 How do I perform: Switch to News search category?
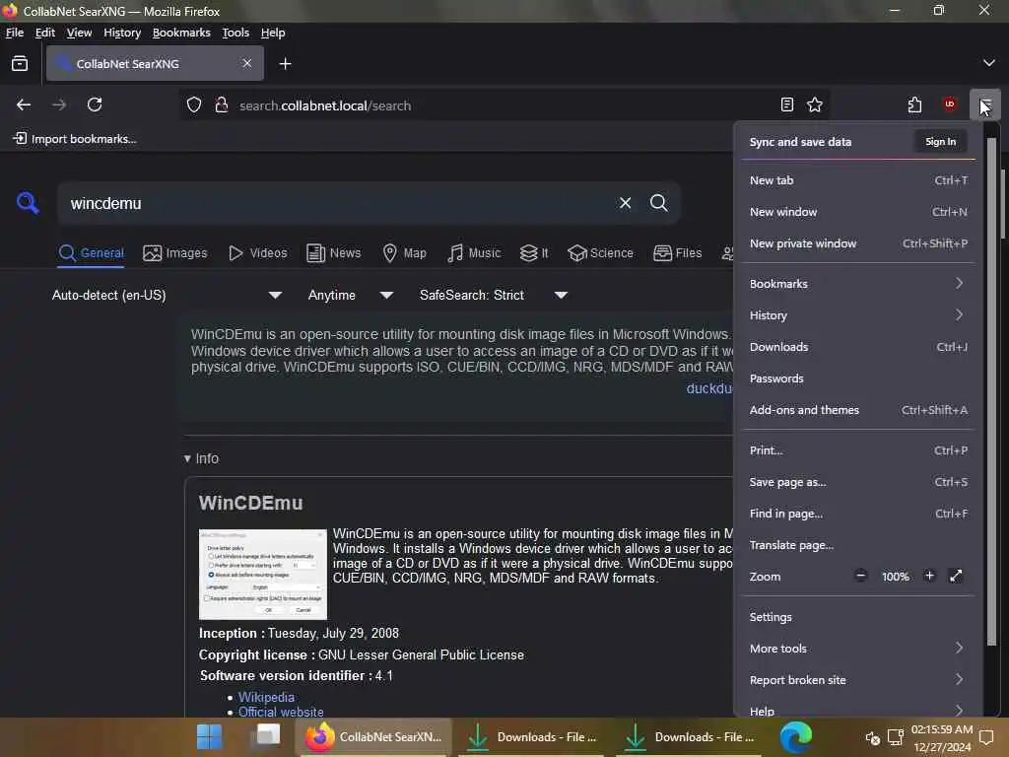[x=334, y=253]
